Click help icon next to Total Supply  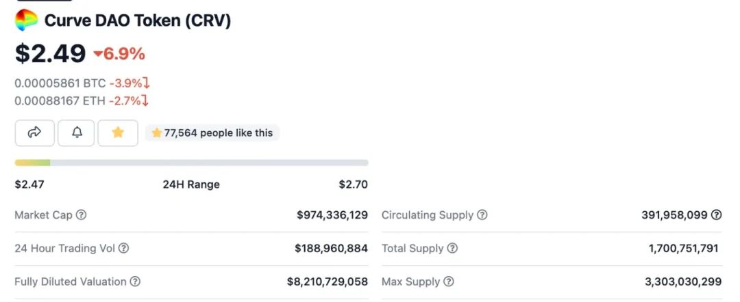point(452,249)
